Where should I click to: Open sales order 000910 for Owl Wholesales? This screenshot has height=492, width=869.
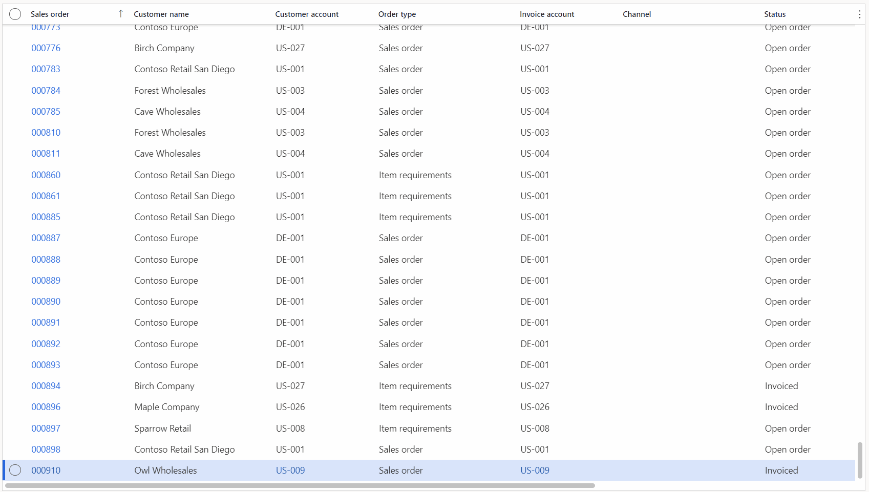point(46,470)
